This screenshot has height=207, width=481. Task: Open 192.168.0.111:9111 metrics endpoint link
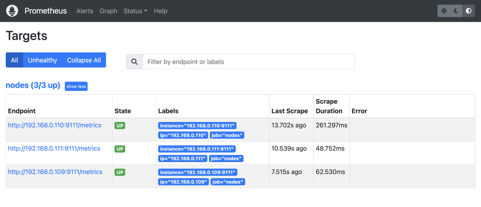55,149
